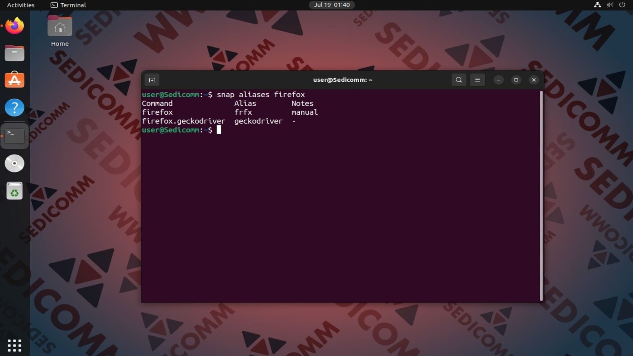Open Help from the dock
This screenshot has width=633, height=356.
point(15,107)
